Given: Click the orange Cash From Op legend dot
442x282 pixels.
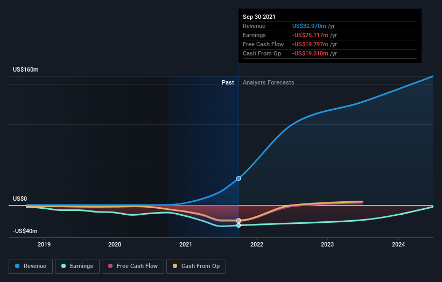Looking at the screenshot, I should 175,266.
